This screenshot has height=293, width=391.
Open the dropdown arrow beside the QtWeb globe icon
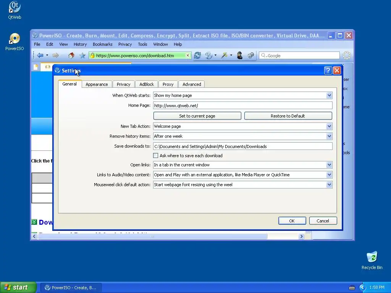tap(215, 55)
